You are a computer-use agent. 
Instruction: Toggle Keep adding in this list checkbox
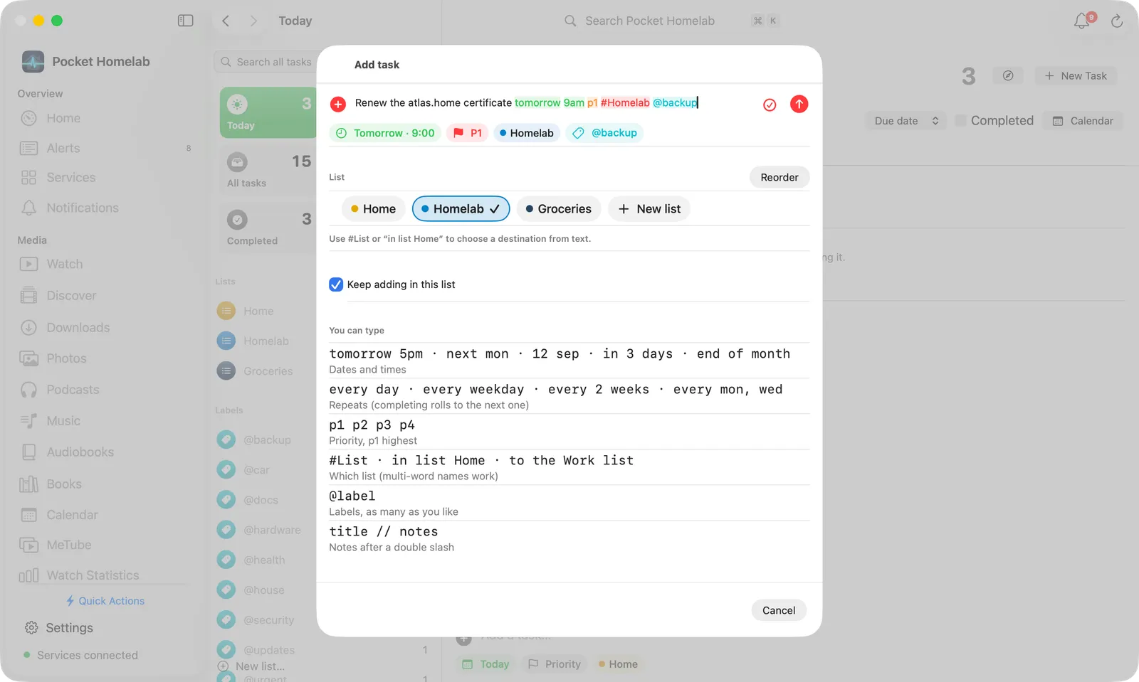point(336,284)
